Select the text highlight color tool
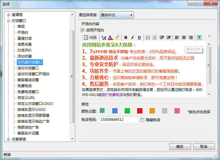Screen dimensions: 220x160 117,38
